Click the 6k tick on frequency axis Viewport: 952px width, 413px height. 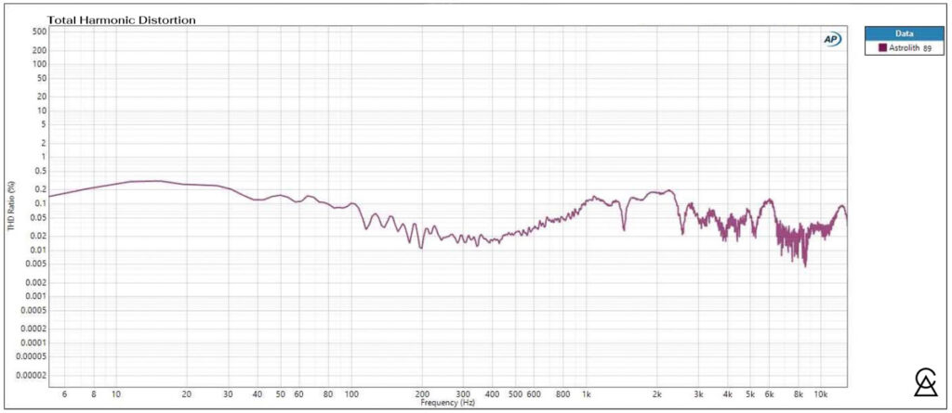coord(769,394)
